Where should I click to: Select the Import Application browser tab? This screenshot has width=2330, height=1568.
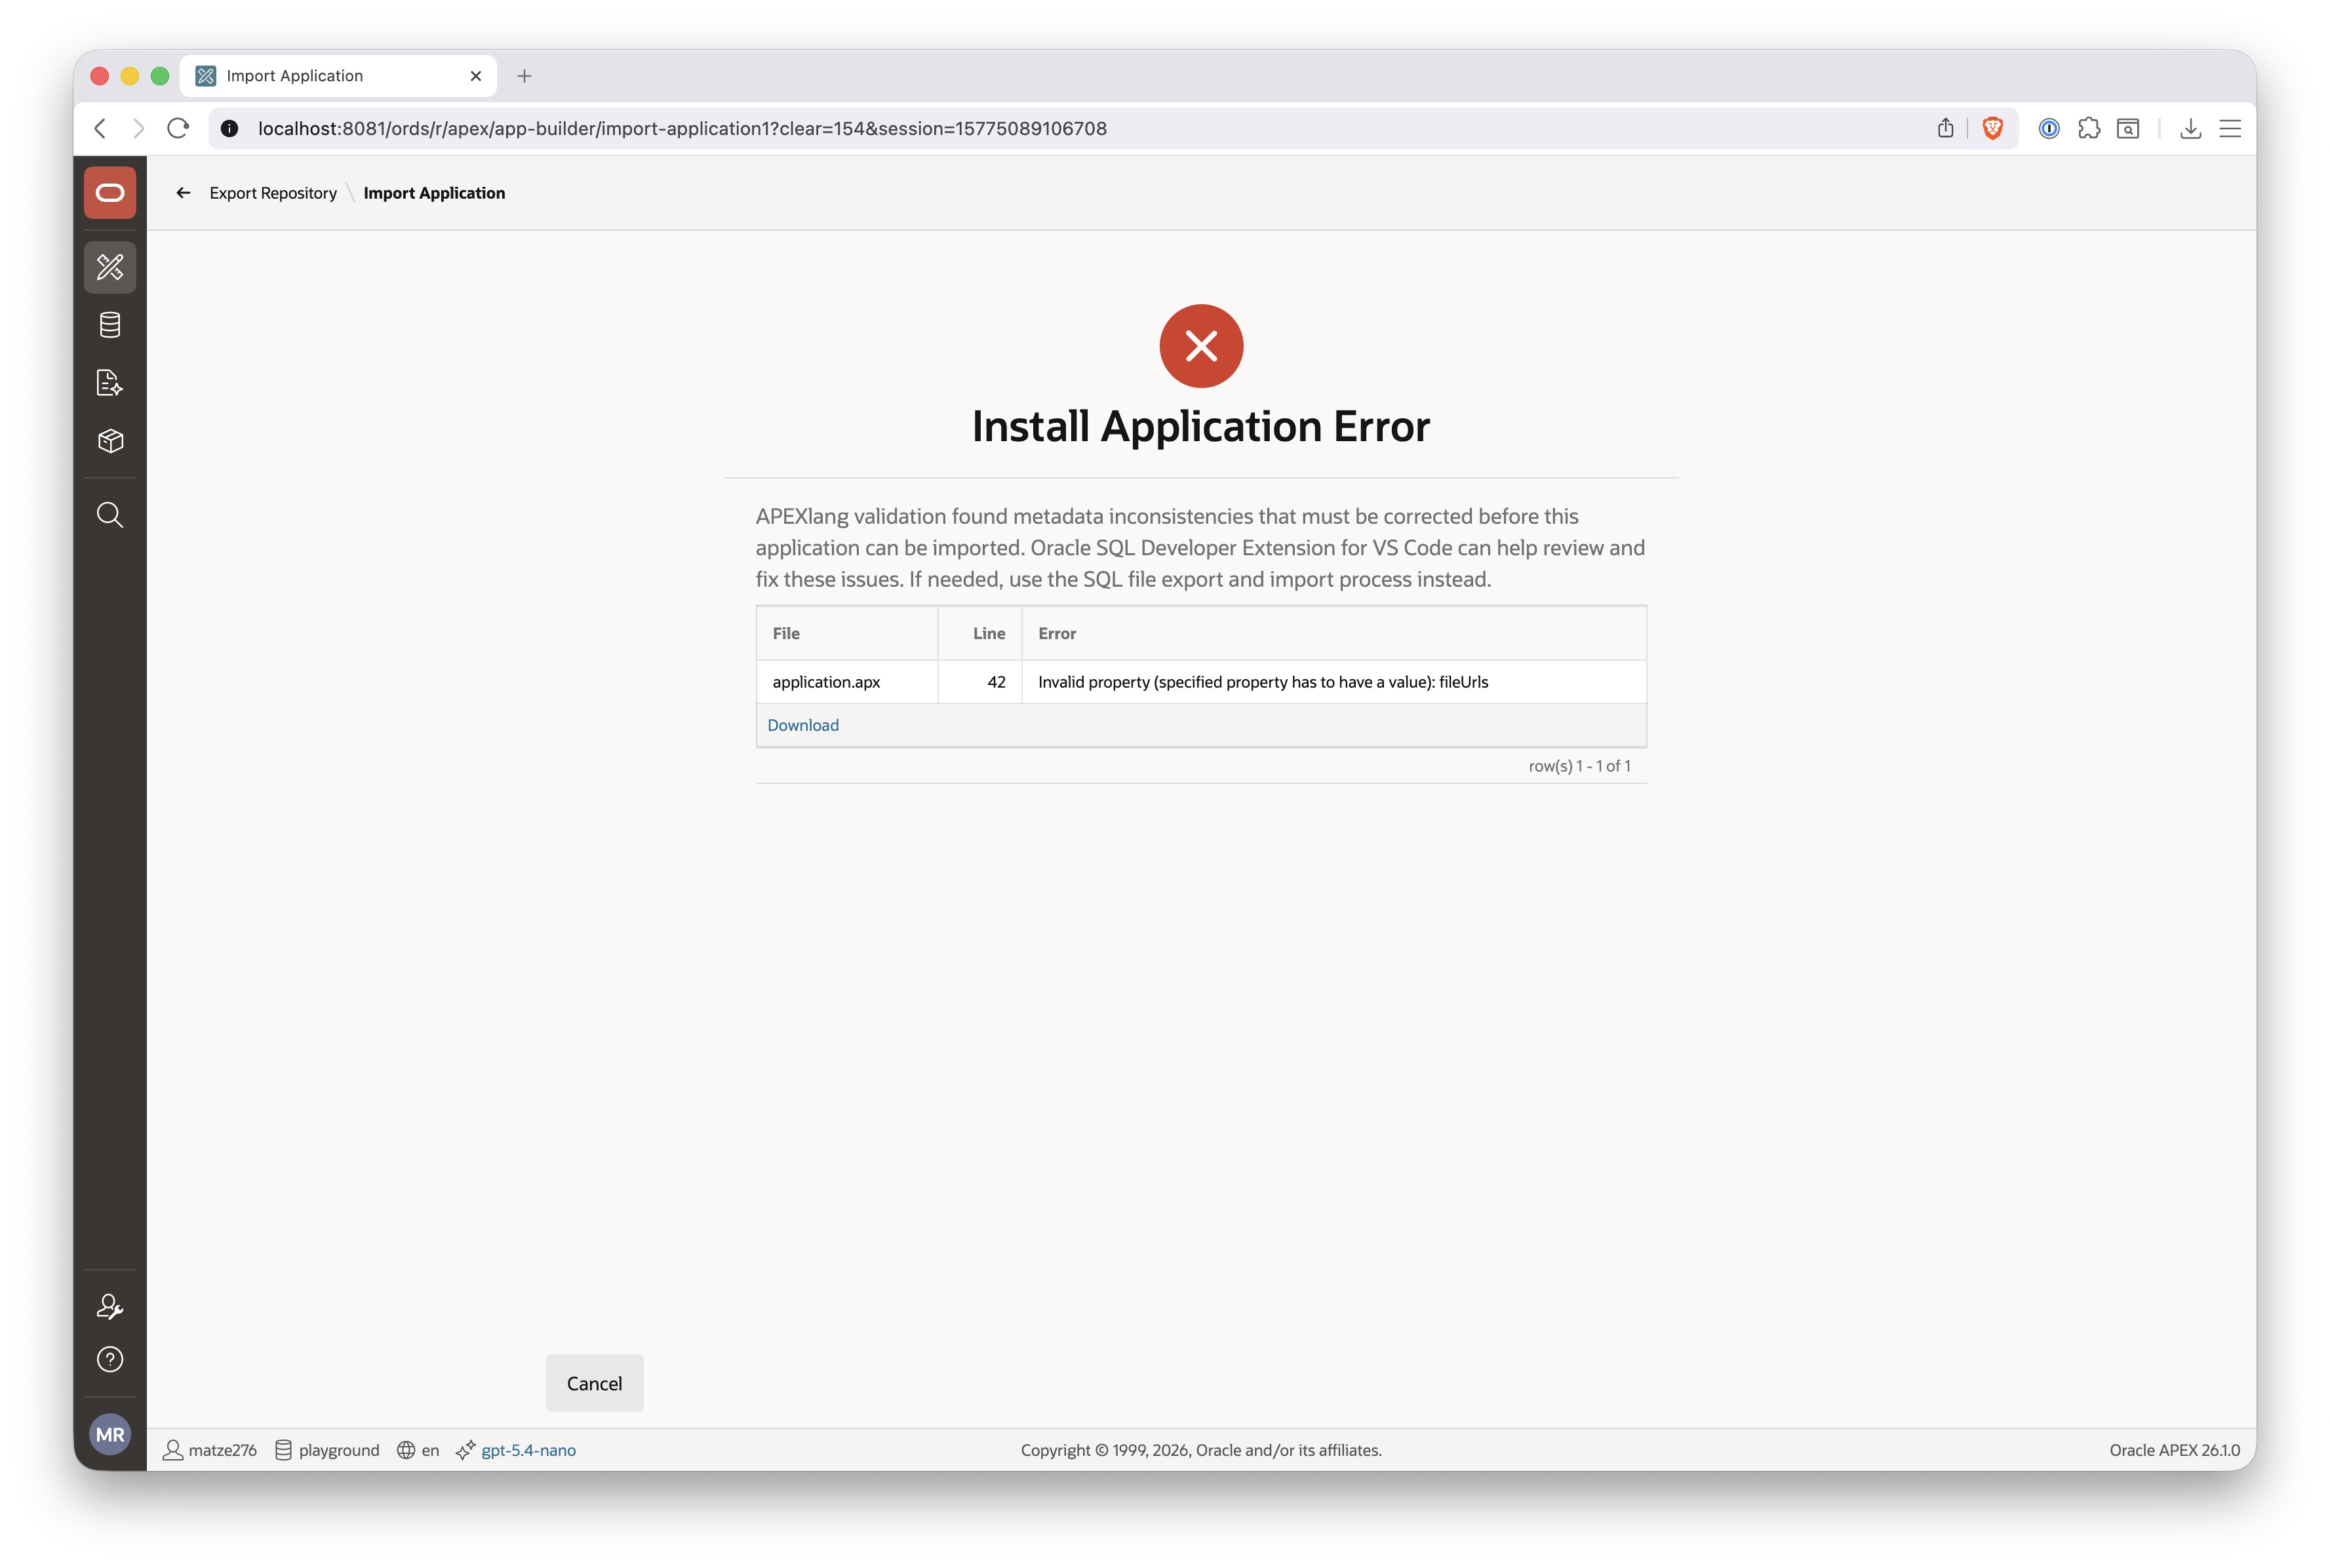(338, 76)
